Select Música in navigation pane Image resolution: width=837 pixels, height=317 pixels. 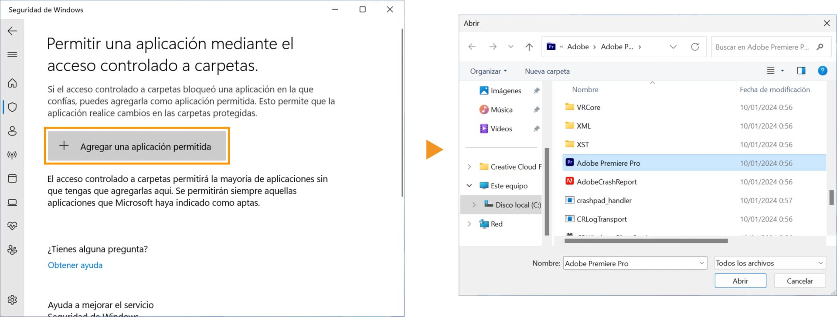coord(501,109)
